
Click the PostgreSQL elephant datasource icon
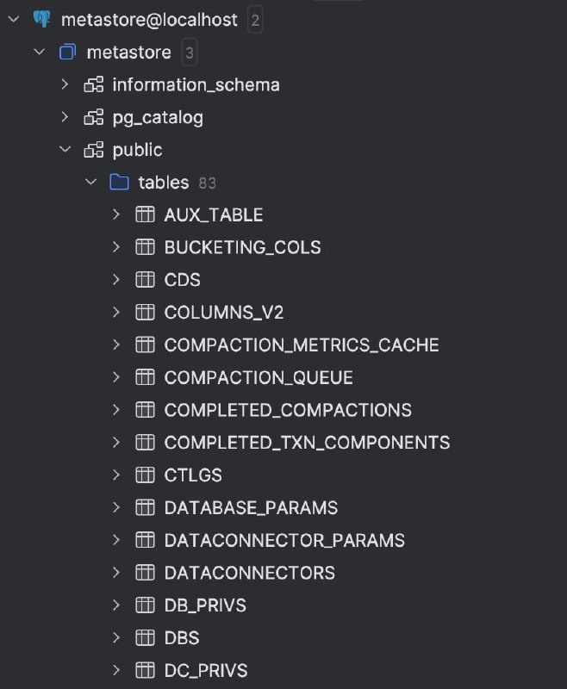tap(40, 19)
